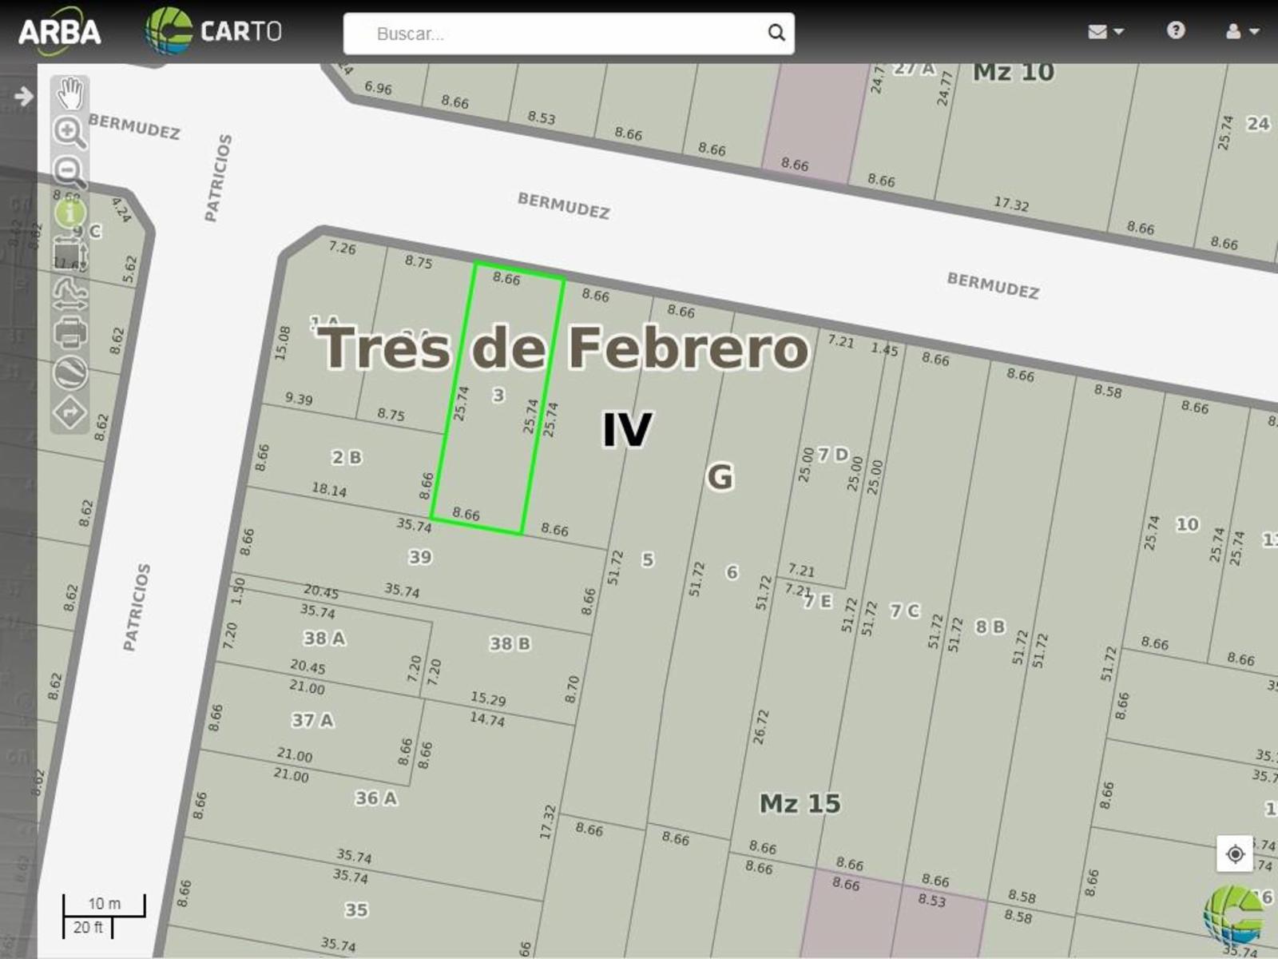This screenshot has height=959, width=1278.
Task: Click the zoom in magnifier tool
Action: coord(69,133)
